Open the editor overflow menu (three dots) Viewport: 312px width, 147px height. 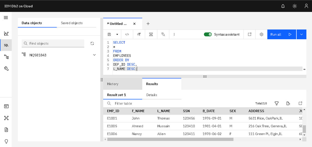pyautogui.click(x=174, y=34)
